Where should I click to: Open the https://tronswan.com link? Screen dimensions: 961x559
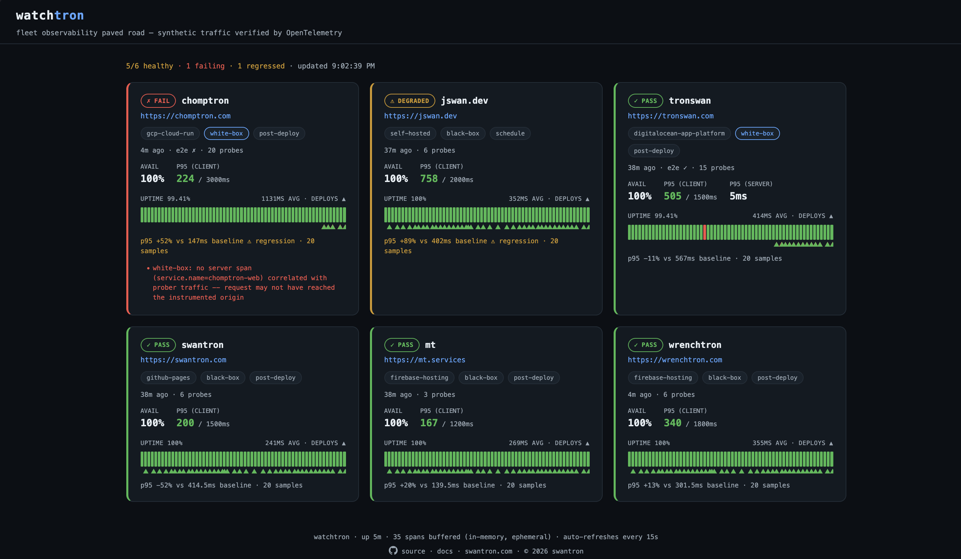pyautogui.click(x=670, y=116)
